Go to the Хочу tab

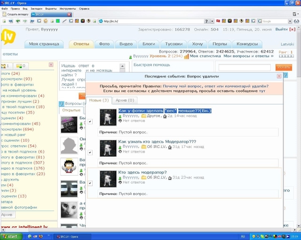click(198, 44)
